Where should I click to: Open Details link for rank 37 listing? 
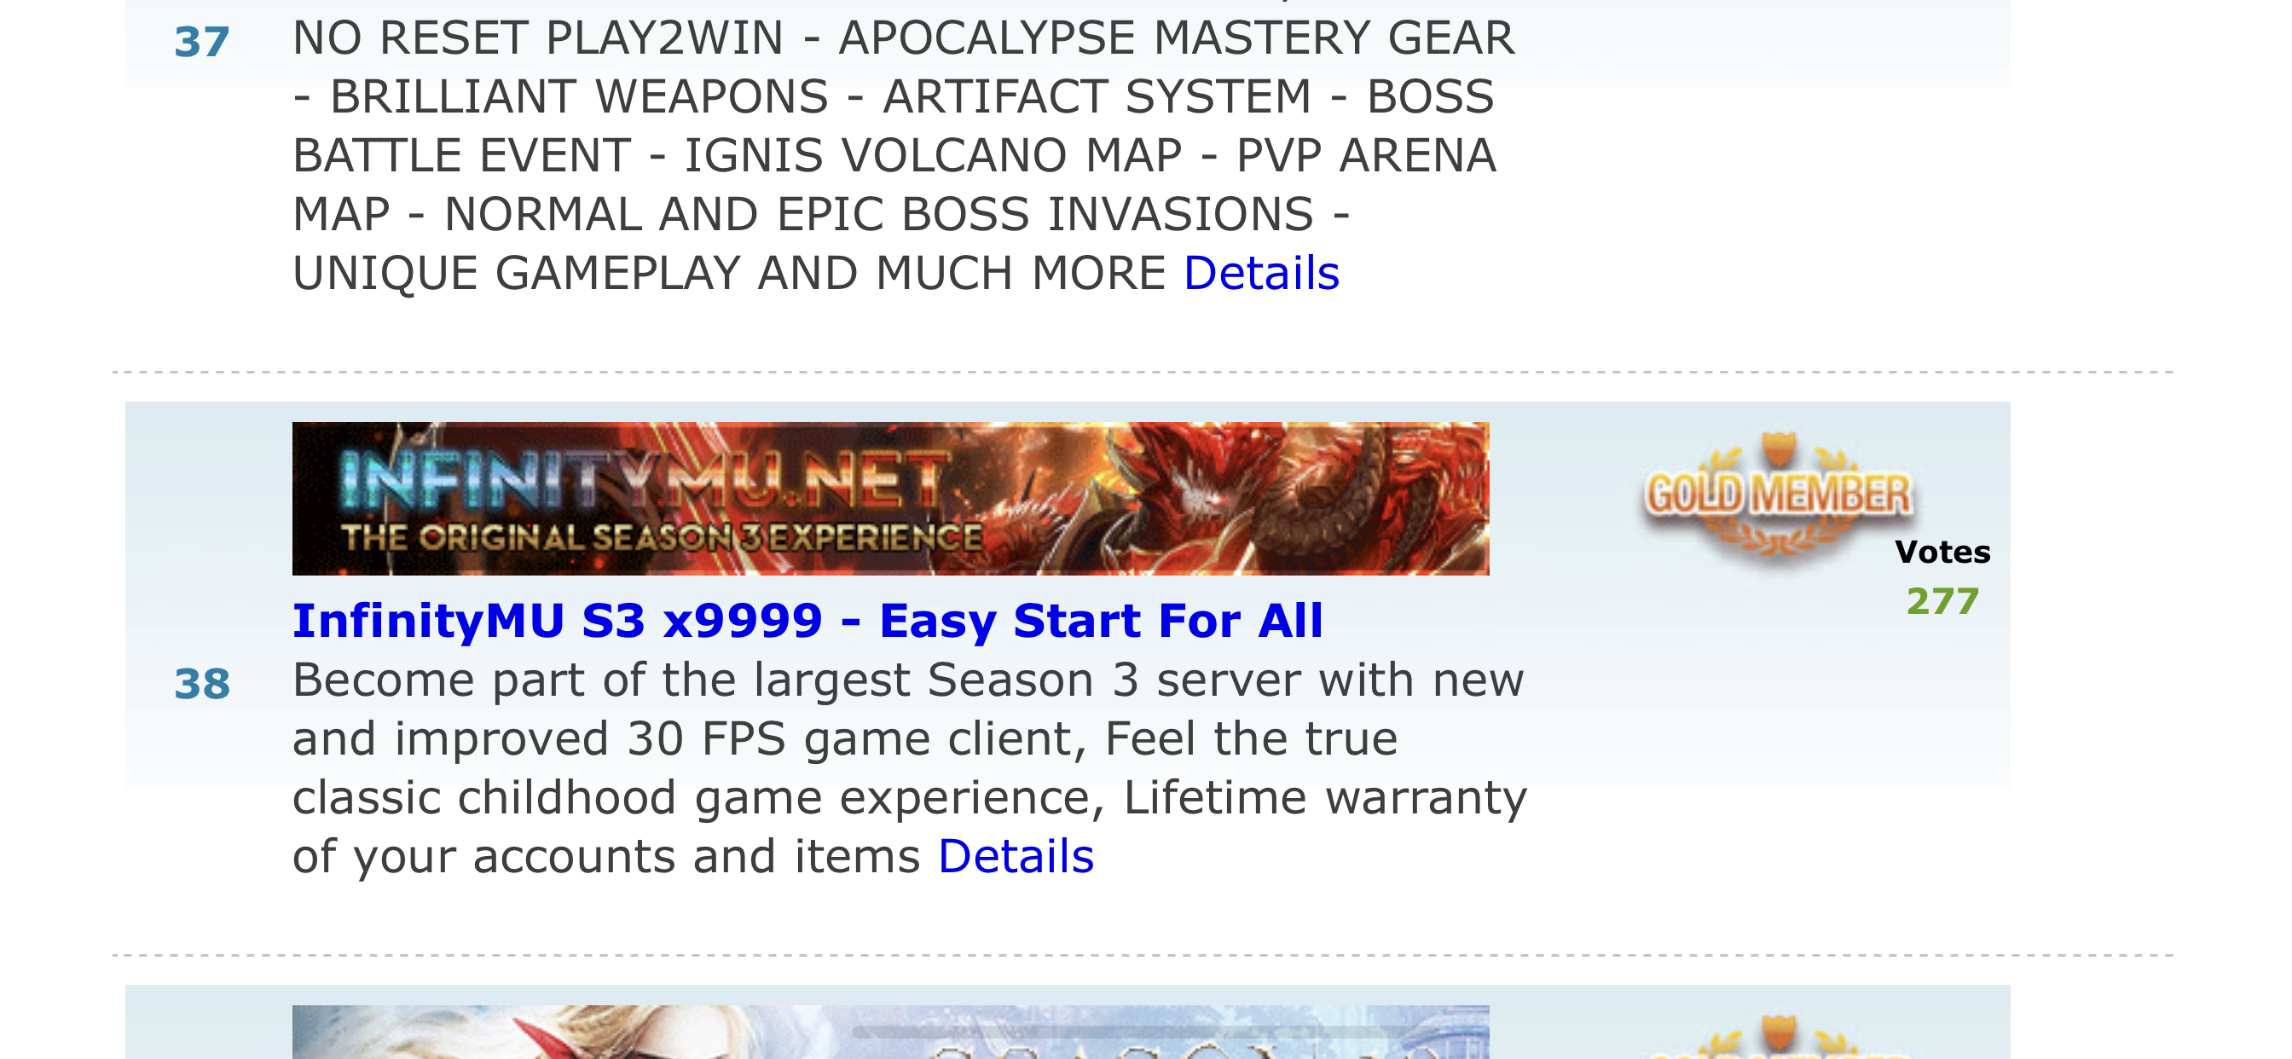[1261, 272]
